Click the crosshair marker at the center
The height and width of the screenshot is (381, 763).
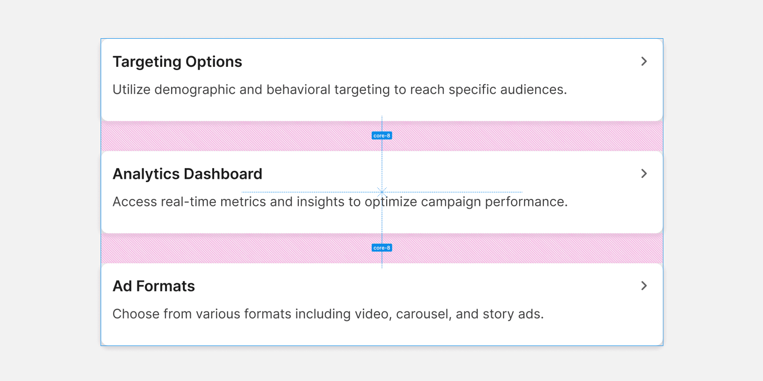point(382,191)
